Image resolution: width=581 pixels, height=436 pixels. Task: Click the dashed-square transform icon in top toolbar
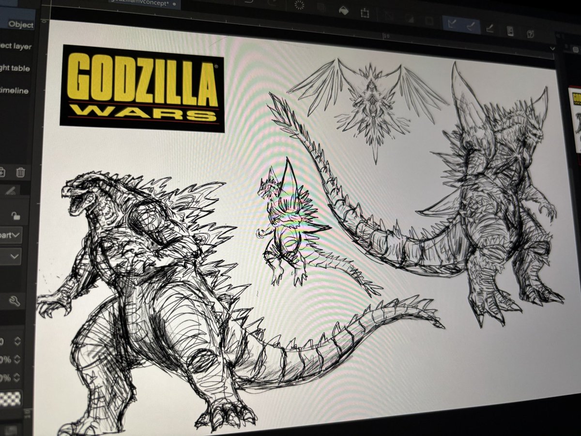[x=366, y=12]
